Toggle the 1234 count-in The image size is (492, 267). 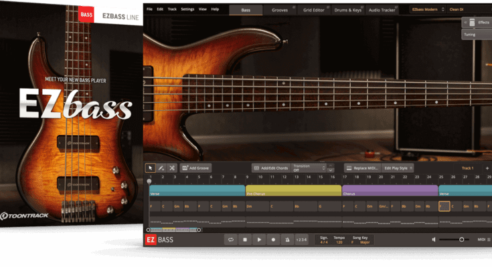click(x=301, y=240)
